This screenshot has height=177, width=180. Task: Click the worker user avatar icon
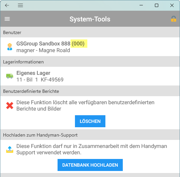coord(10,47)
